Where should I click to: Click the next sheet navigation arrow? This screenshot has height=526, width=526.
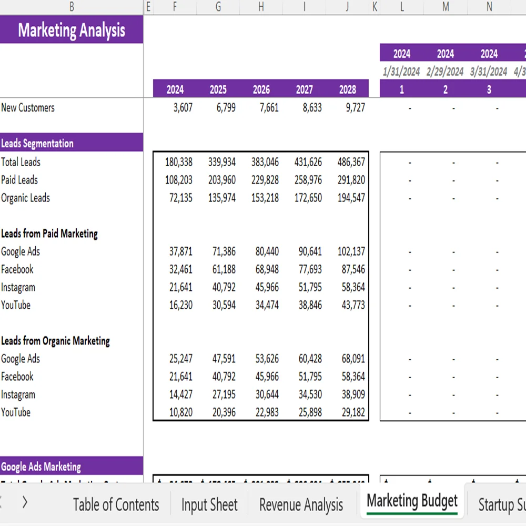24,502
